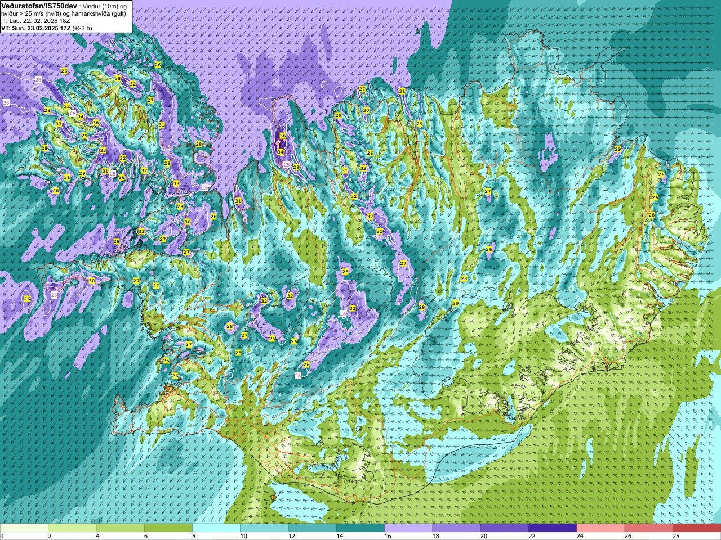The image size is (721, 540).
Task: Click the 26–28 m/s salmon legend swatch
Action: pyautogui.click(x=649, y=528)
